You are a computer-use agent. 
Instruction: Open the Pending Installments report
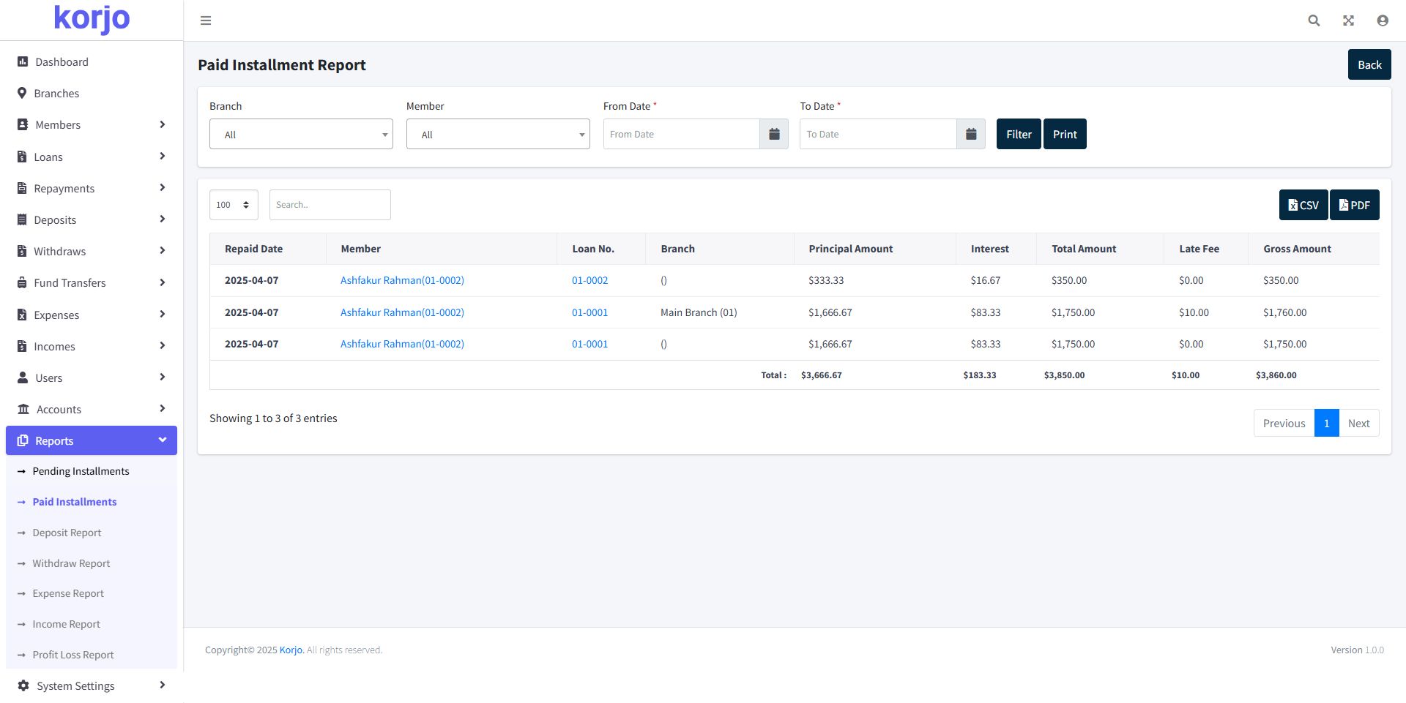[81, 471]
